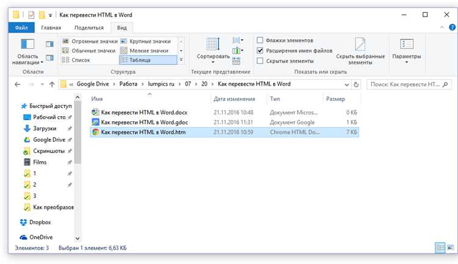The image size is (458, 264).
Task: Switch to the Главная ribbon tab
Action: pos(51,28)
